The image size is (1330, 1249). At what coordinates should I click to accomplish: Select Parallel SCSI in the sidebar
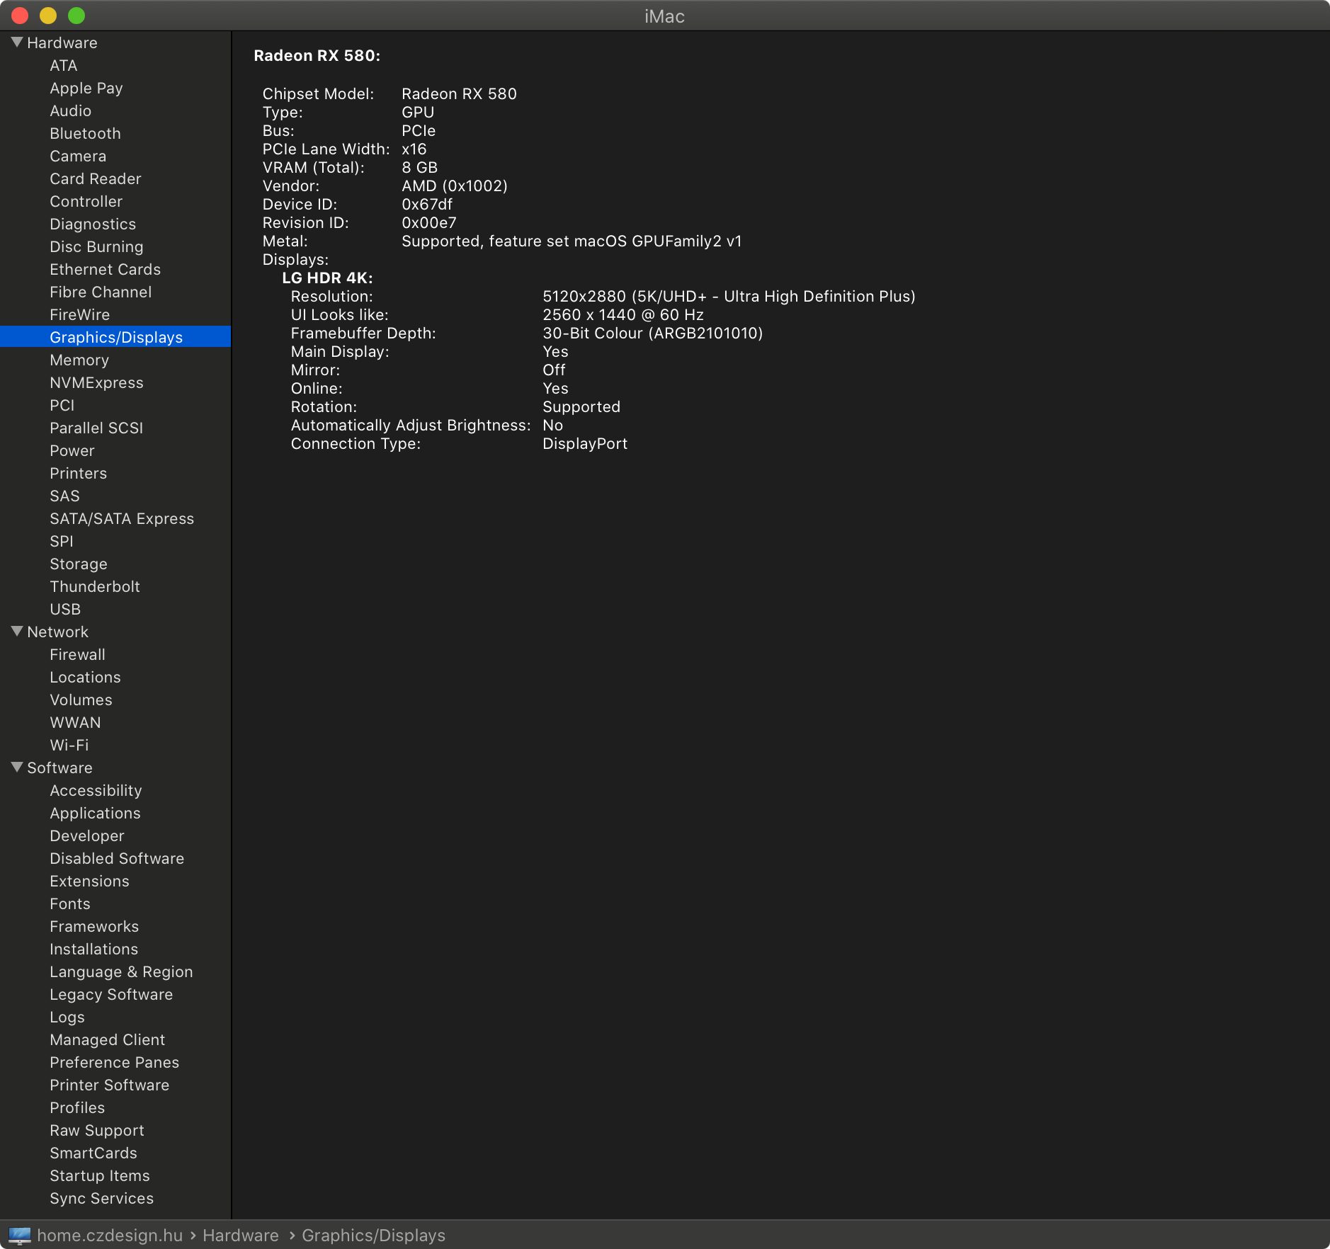click(x=96, y=428)
